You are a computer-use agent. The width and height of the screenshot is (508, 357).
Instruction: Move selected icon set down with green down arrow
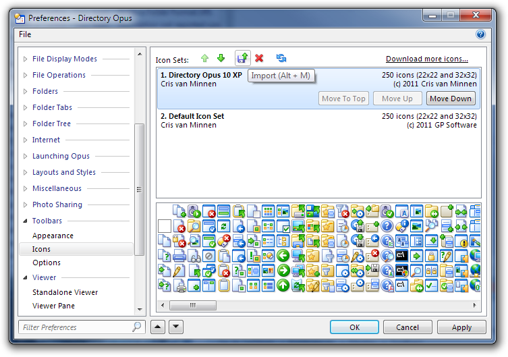pos(221,58)
